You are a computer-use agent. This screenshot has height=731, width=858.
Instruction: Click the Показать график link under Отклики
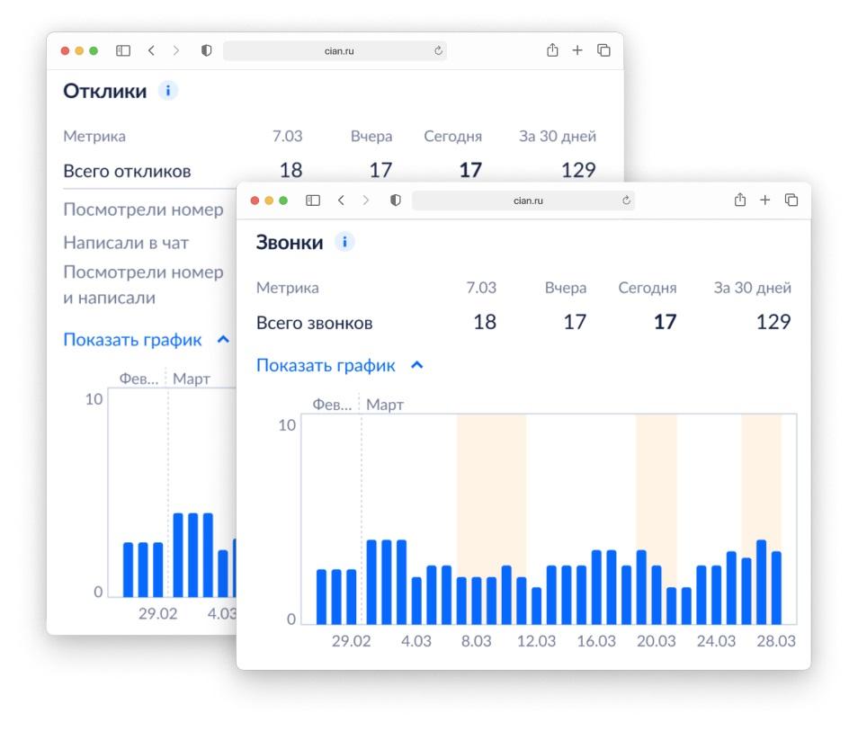pos(133,340)
